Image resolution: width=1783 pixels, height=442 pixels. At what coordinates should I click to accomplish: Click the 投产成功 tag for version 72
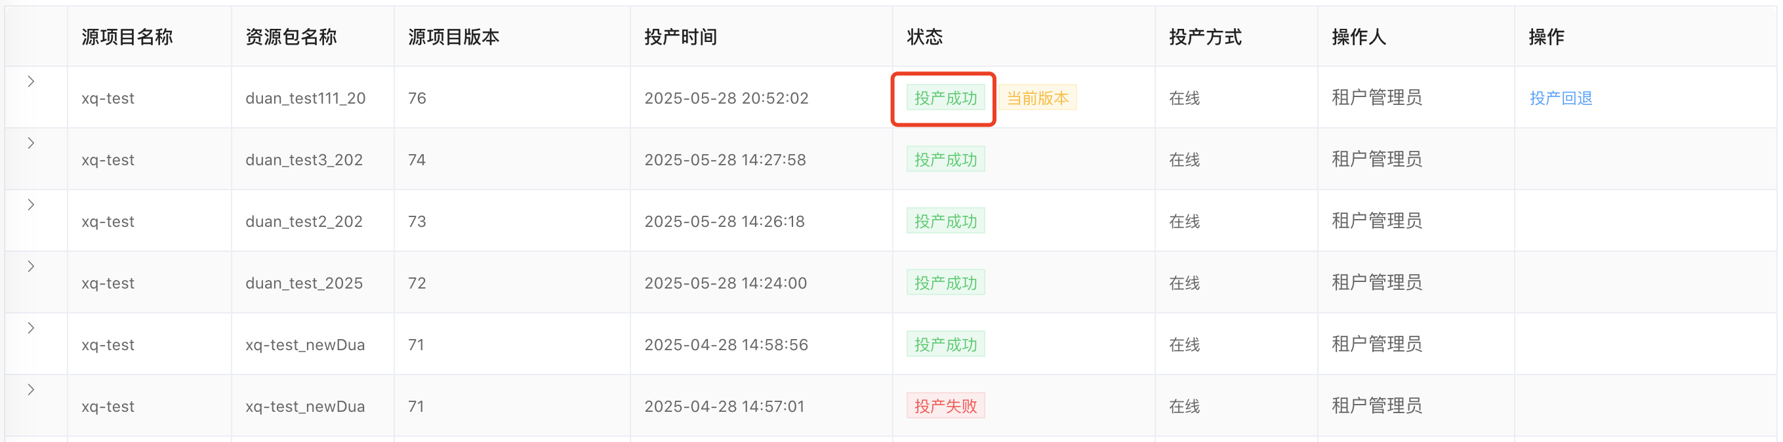pyautogui.click(x=945, y=283)
